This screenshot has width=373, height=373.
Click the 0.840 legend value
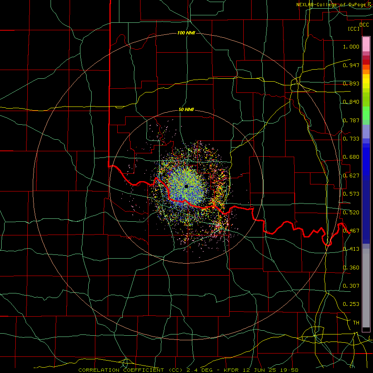(x=351, y=102)
